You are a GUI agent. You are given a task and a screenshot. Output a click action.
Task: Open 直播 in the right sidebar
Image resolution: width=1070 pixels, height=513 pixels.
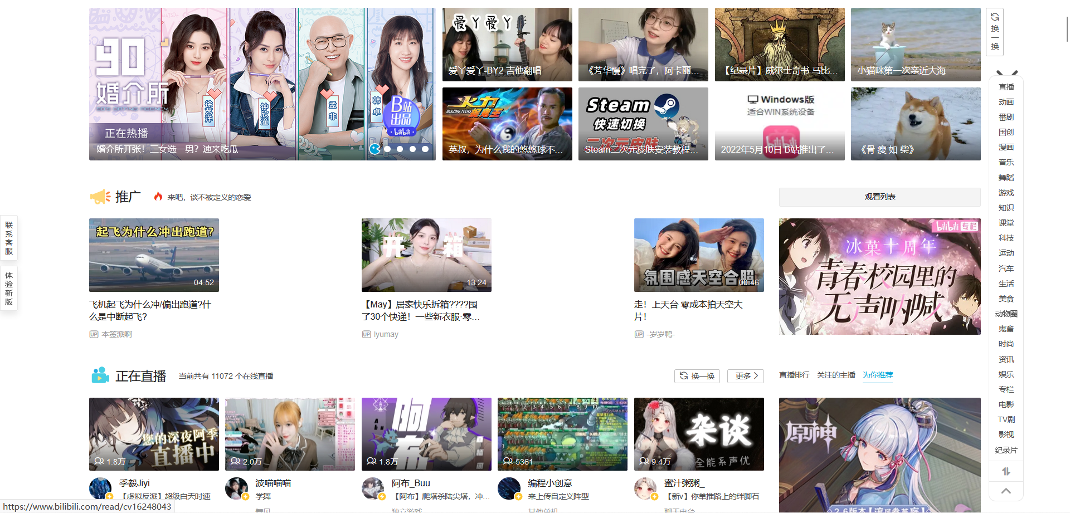[1006, 87]
